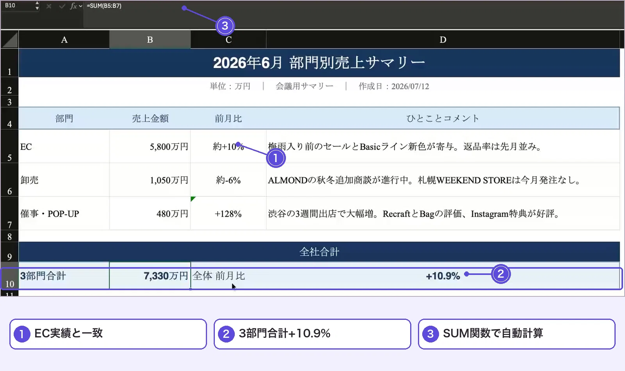The height and width of the screenshot is (371, 625).
Task: Select the 5,800万円 cell
Action: pyautogui.click(x=150, y=146)
